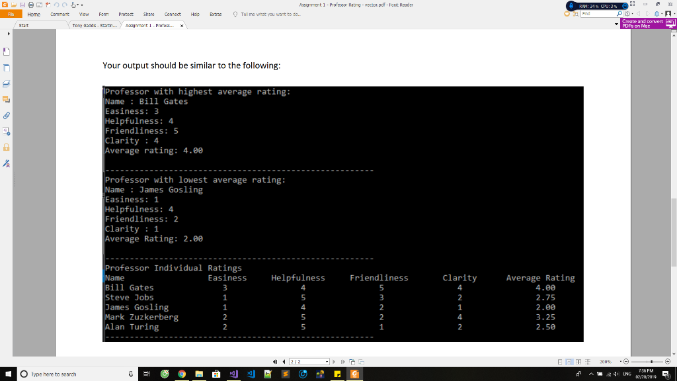Open the Digital Signatures panel icon
677x381 pixels.
[x=7, y=163]
